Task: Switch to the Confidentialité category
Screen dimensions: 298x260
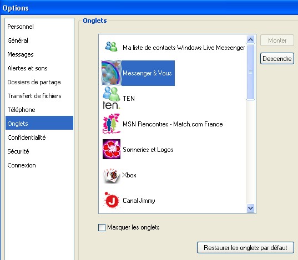Action: coord(27,137)
